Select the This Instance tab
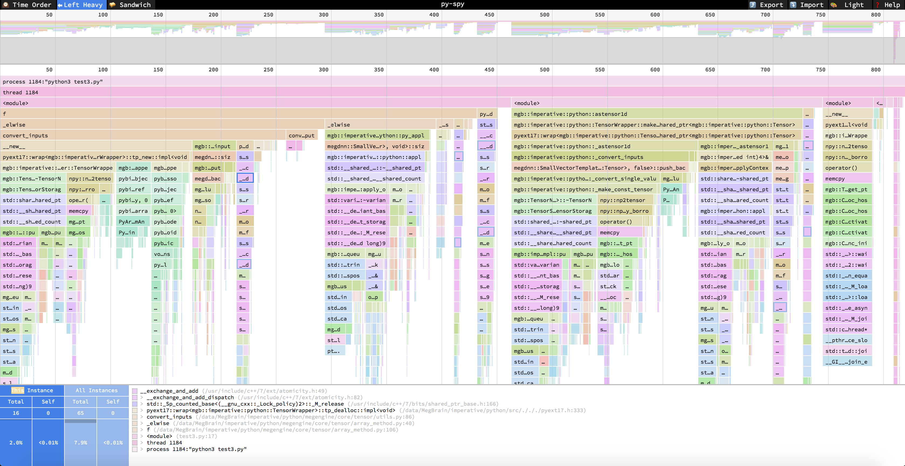This screenshot has width=905, height=466. pyautogui.click(x=32, y=390)
